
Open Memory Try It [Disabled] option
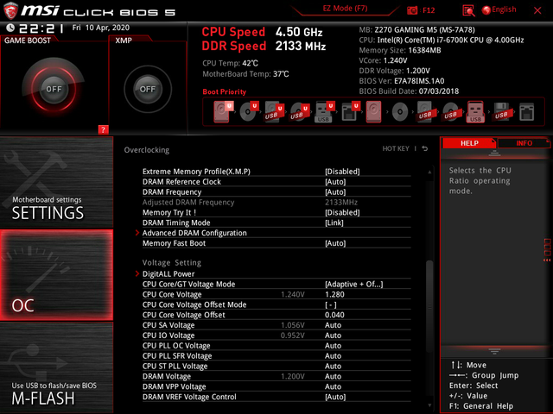342,213
